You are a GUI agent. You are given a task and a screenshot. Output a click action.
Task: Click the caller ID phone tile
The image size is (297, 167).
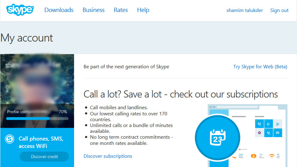tap(259, 124)
